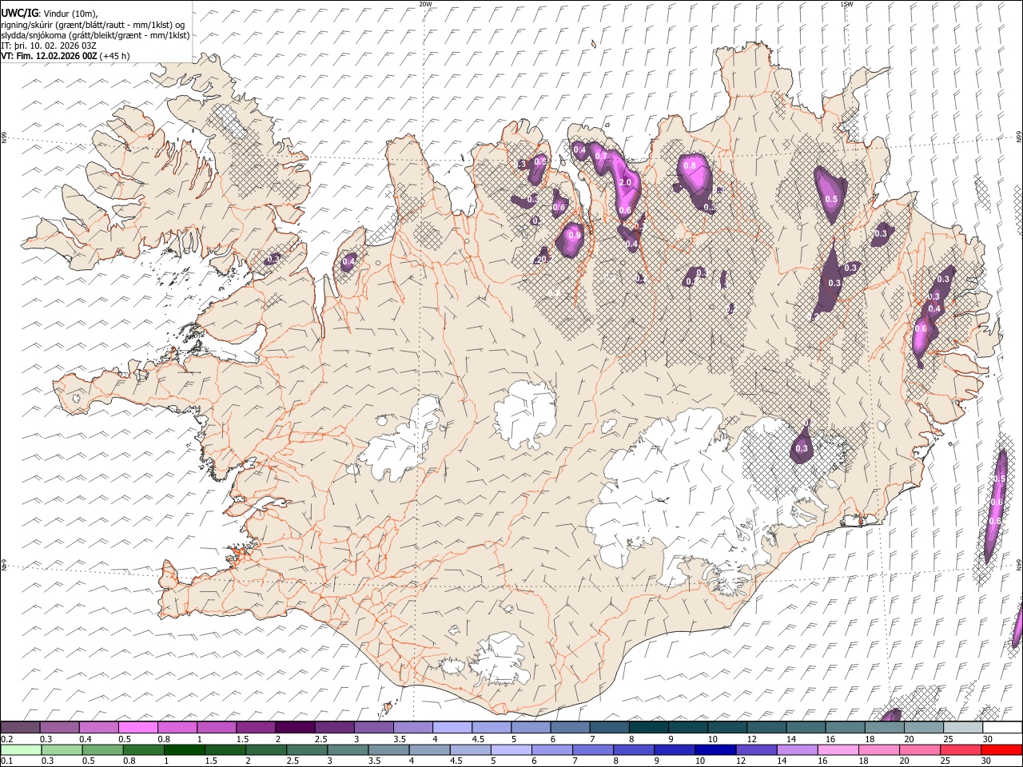
Task: Select the slydda/snjókoma legend description line
Action: click(95, 35)
